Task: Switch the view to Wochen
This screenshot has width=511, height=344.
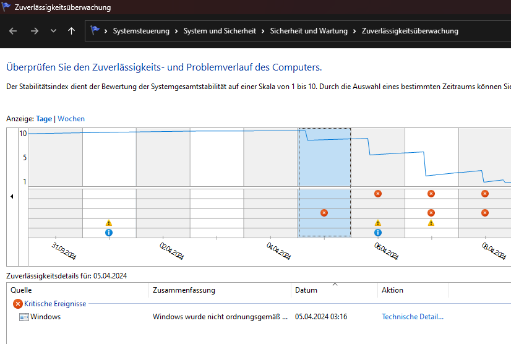Action: [71, 119]
